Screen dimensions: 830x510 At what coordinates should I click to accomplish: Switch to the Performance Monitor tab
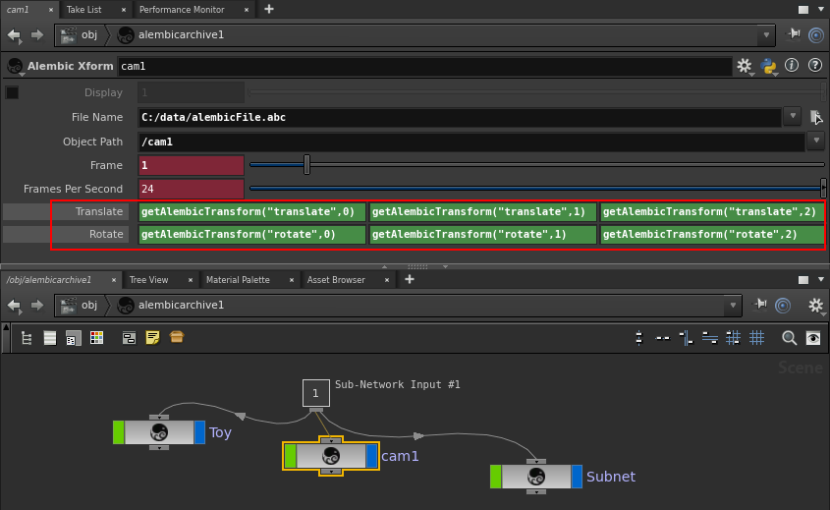tap(182, 10)
